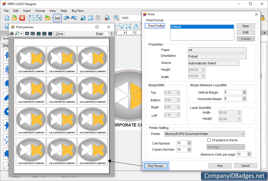Open the full page dropdown

coord(226,147)
